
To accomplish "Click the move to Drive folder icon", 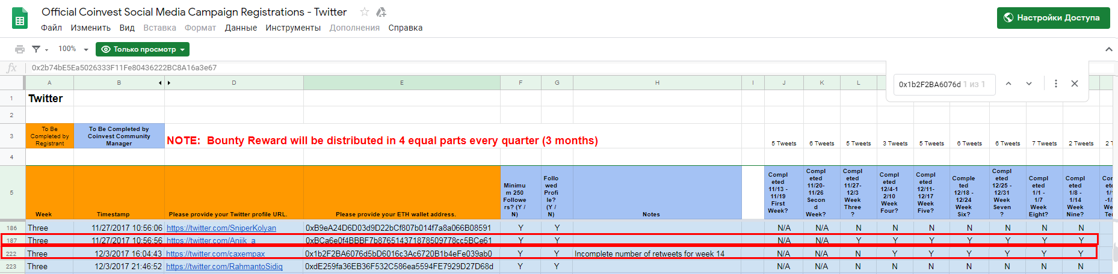I will pyautogui.click(x=381, y=12).
